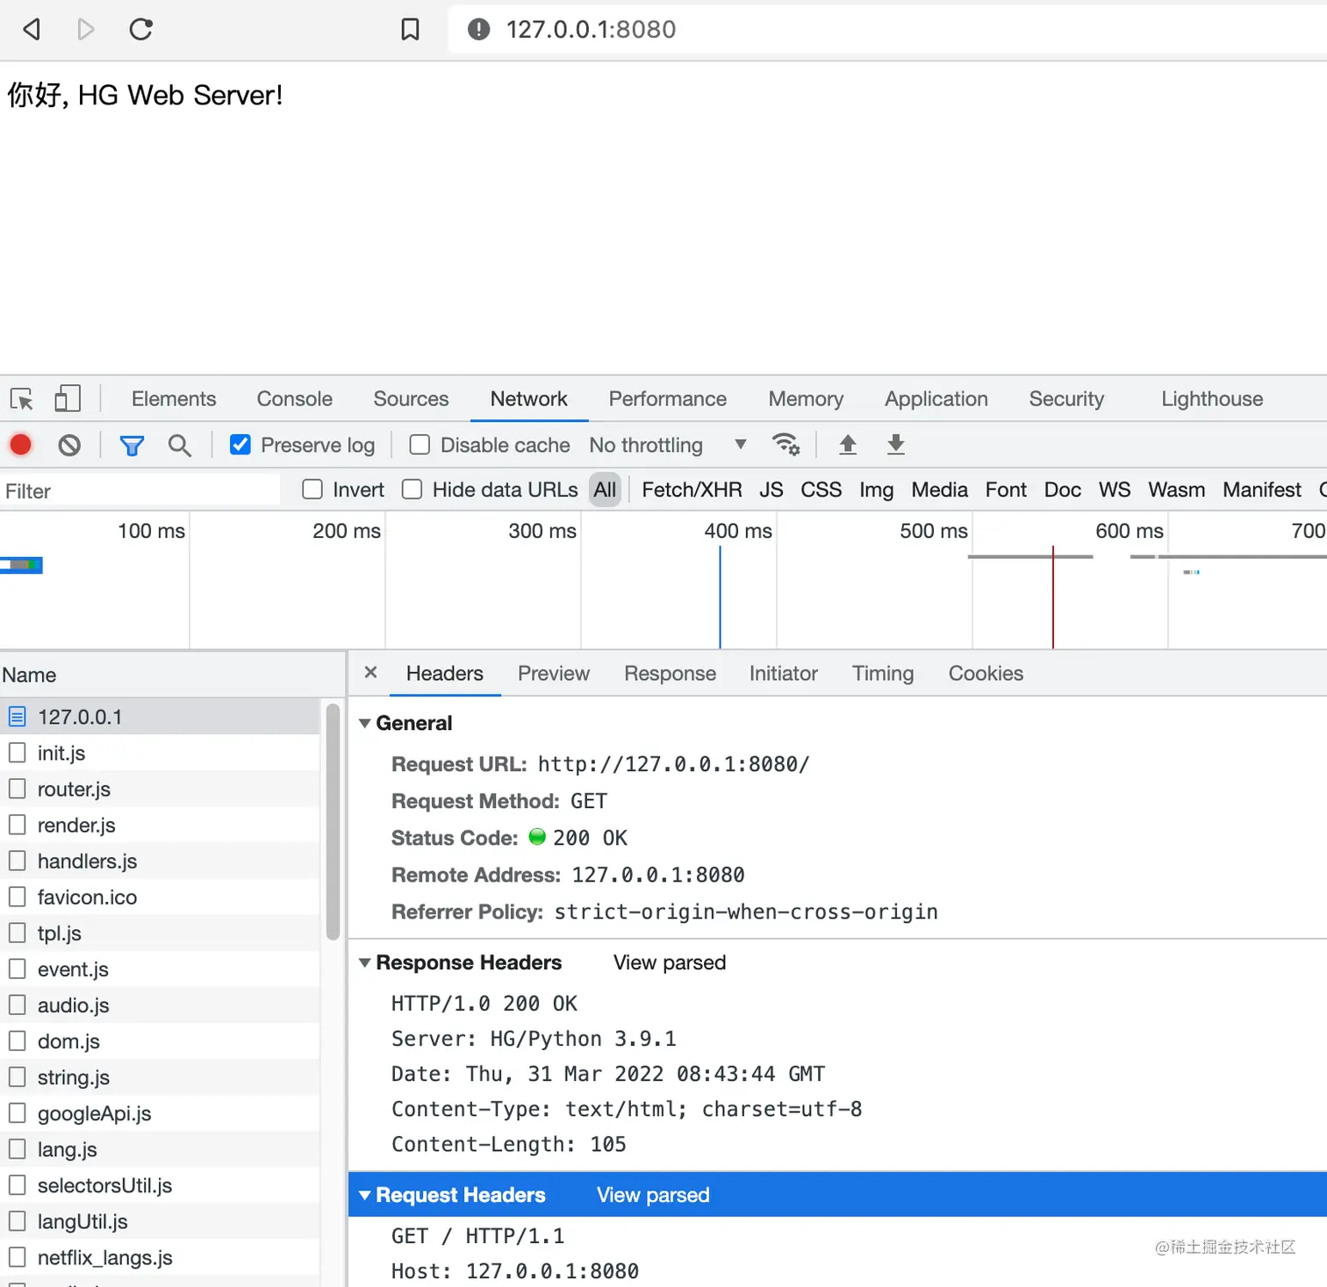Filter requests by Manifest
Screen dimensions: 1327x1287
pyautogui.click(x=1262, y=490)
